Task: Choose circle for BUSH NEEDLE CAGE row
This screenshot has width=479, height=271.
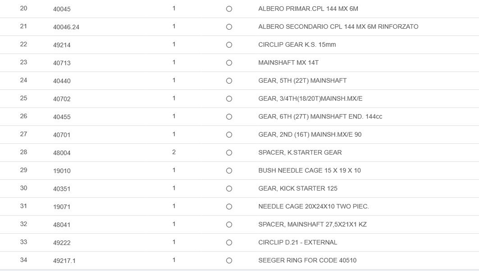Action: [x=229, y=171]
